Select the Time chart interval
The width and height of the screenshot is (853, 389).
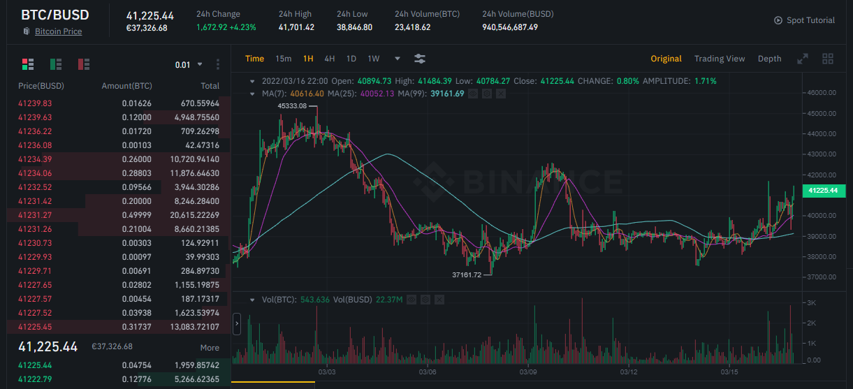click(x=254, y=59)
